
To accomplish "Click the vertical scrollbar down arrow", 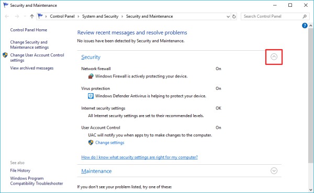I will pos(310,190).
